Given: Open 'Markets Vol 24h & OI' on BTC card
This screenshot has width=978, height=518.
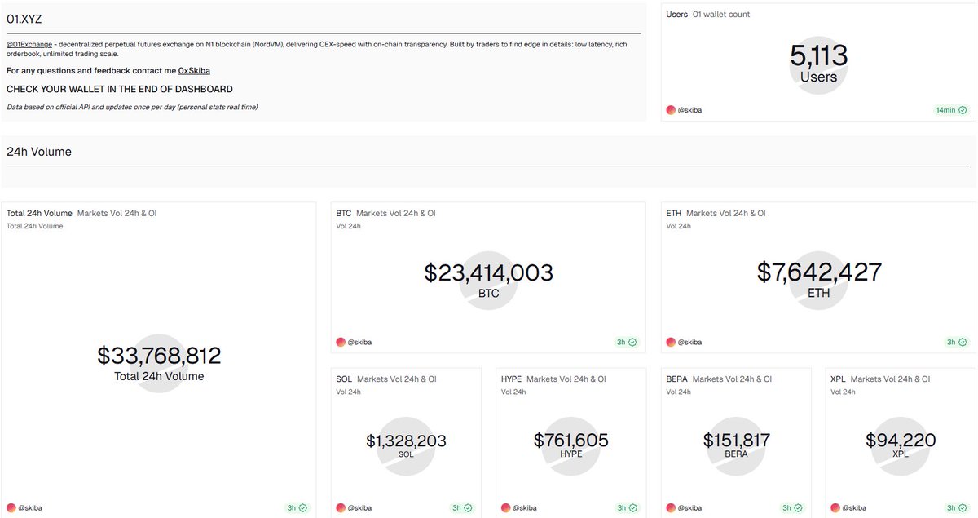Looking at the screenshot, I should pyautogui.click(x=396, y=214).
